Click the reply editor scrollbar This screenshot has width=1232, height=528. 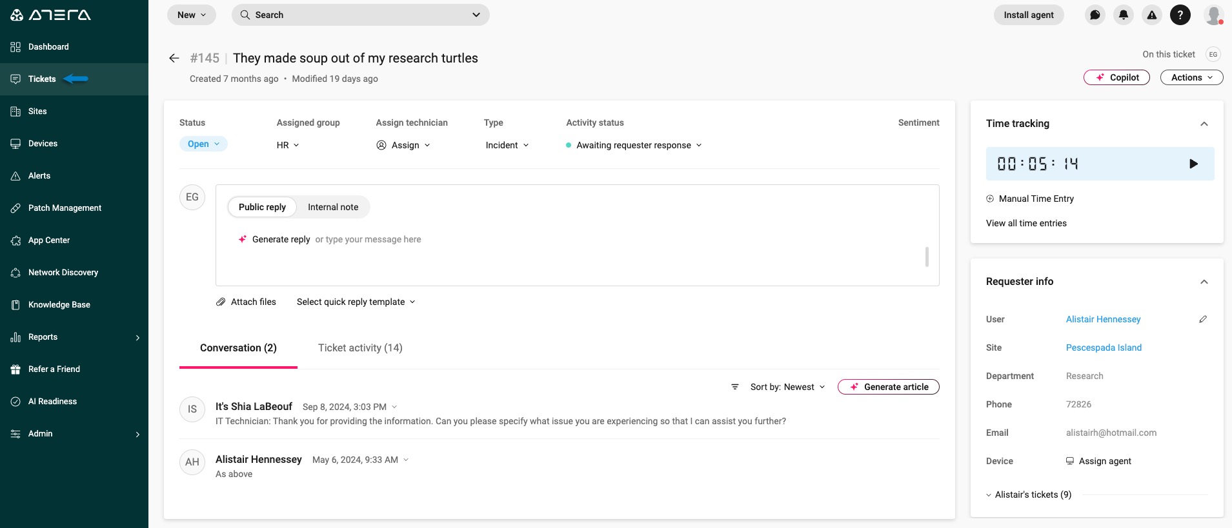click(x=927, y=257)
